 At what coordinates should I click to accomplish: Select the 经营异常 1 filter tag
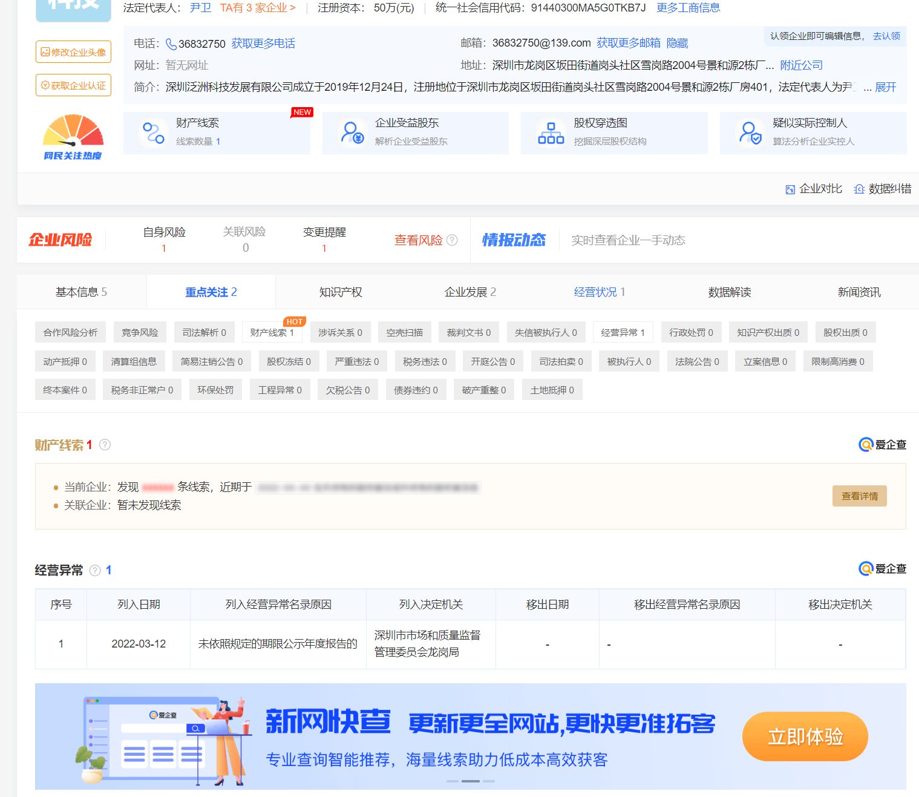point(623,332)
